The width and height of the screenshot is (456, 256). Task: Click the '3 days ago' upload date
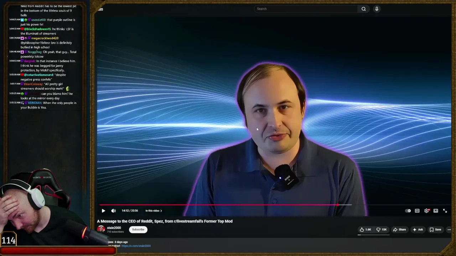(x=121, y=242)
